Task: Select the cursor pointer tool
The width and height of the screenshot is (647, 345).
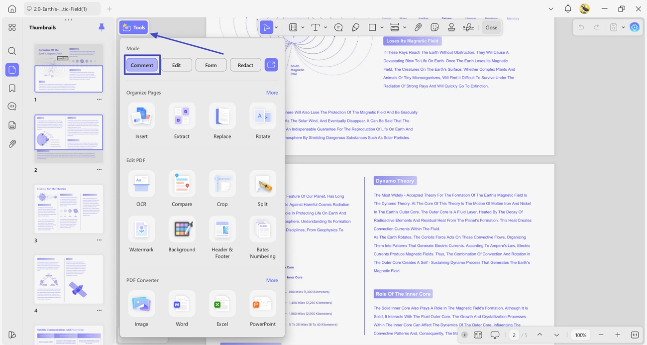Action: (x=266, y=27)
